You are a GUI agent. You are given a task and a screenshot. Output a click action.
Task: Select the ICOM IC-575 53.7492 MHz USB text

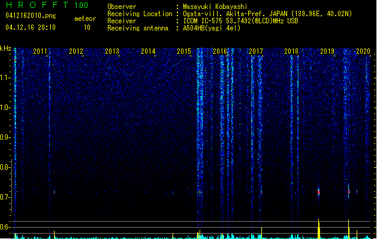tap(241, 21)
